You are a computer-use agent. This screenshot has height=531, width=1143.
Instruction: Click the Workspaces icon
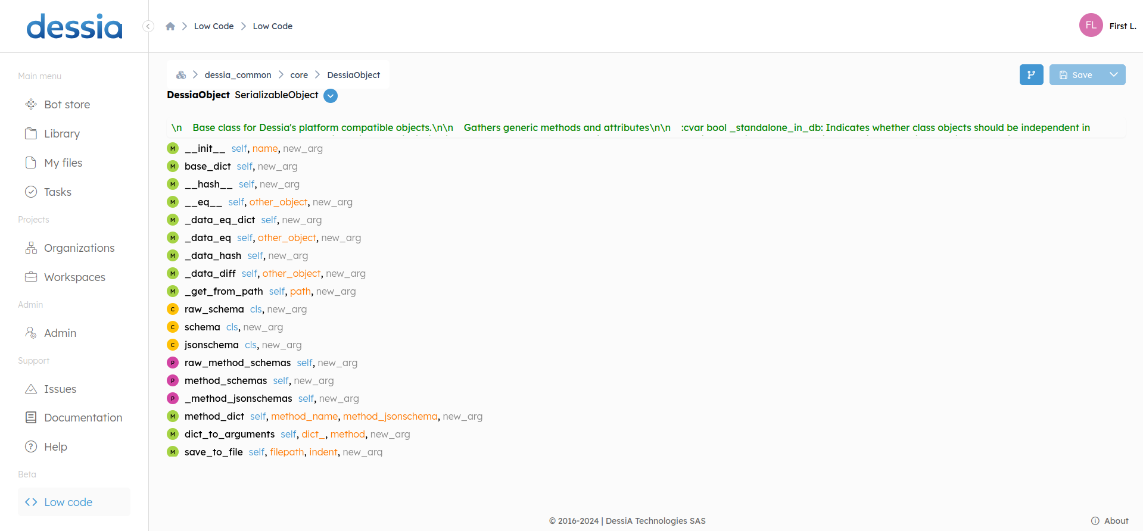[31, 277]
